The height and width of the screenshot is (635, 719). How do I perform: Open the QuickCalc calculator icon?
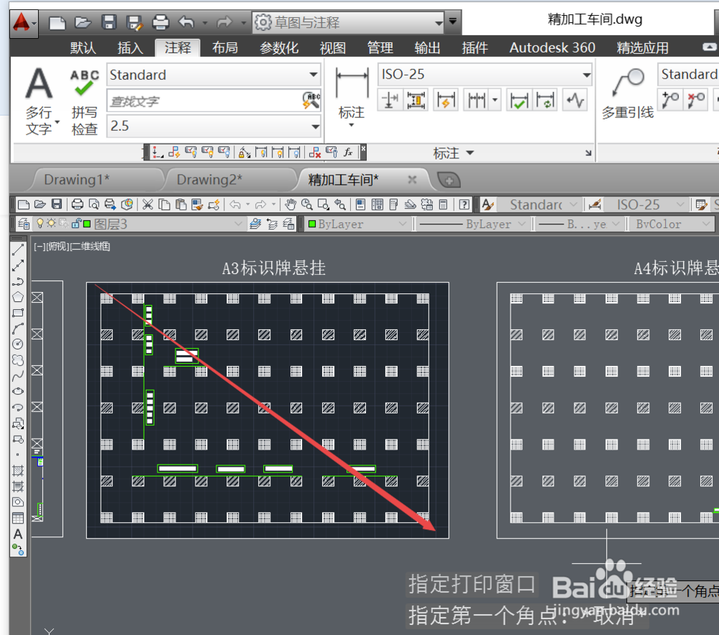[443, 204]
